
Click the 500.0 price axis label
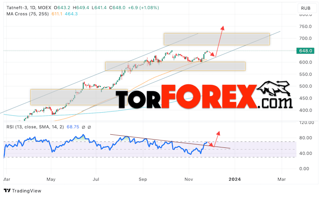coord(305,86)
